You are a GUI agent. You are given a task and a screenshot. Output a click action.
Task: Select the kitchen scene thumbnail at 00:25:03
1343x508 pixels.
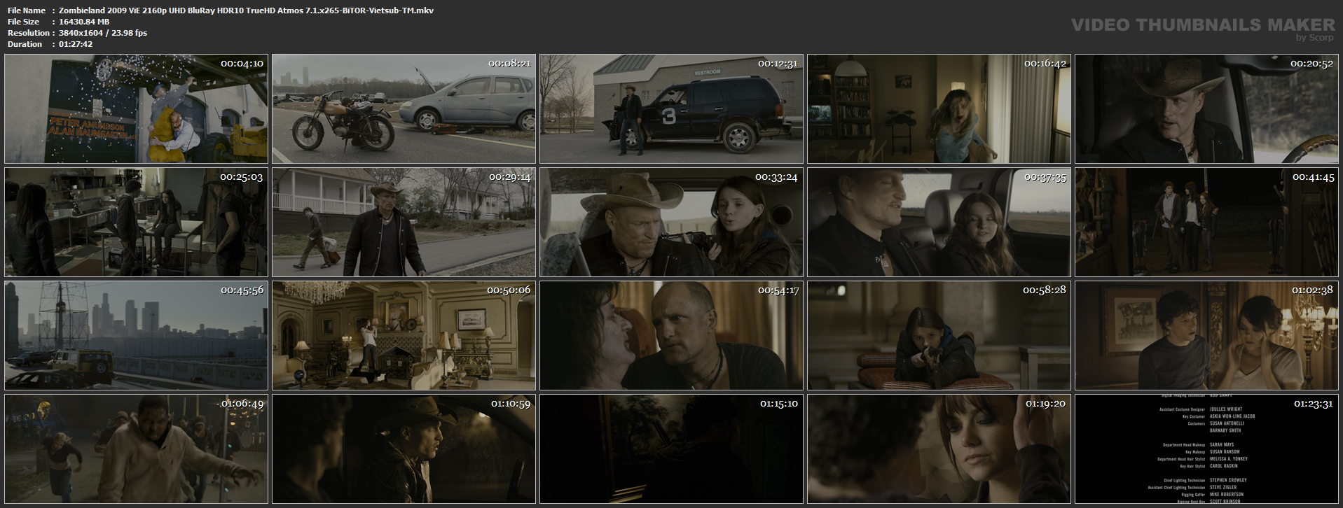coord(136,222)
